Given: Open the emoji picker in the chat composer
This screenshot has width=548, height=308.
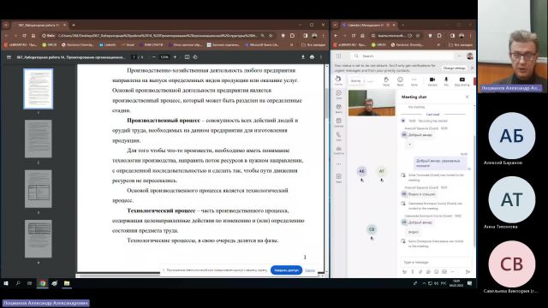Looking at the screenshot, I should [x=436, y=272].
